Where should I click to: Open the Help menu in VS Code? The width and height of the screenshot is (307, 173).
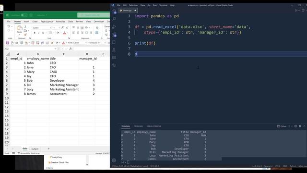point(172,5)
